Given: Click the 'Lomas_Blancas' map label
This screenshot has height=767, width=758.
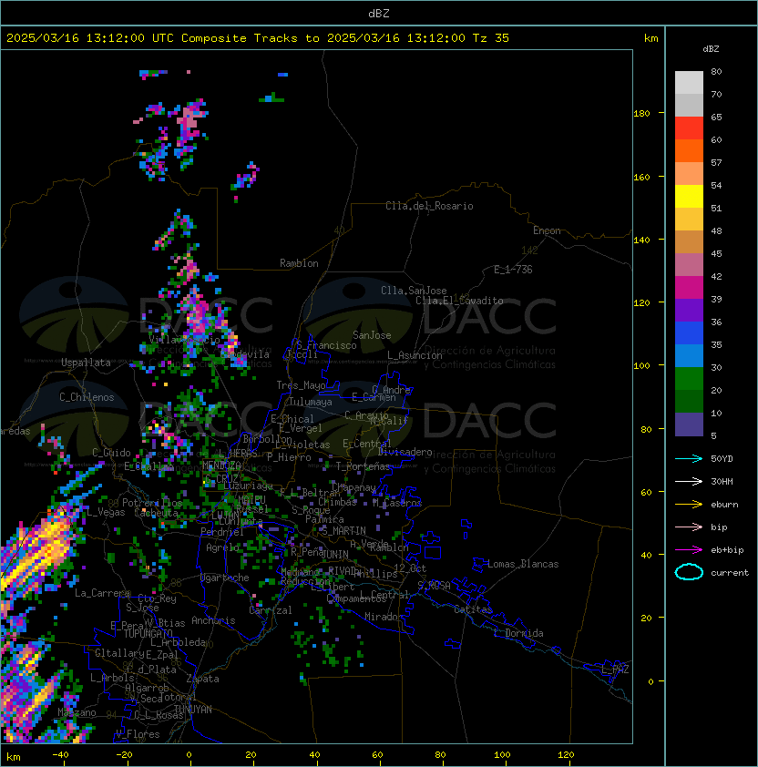Looking at the screenshot, I should [x=523, y=564].
